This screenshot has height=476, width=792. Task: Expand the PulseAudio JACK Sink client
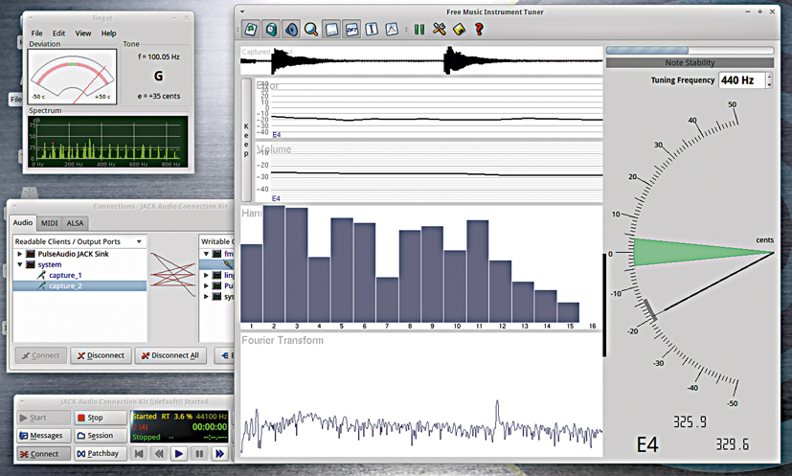[20, 254]
